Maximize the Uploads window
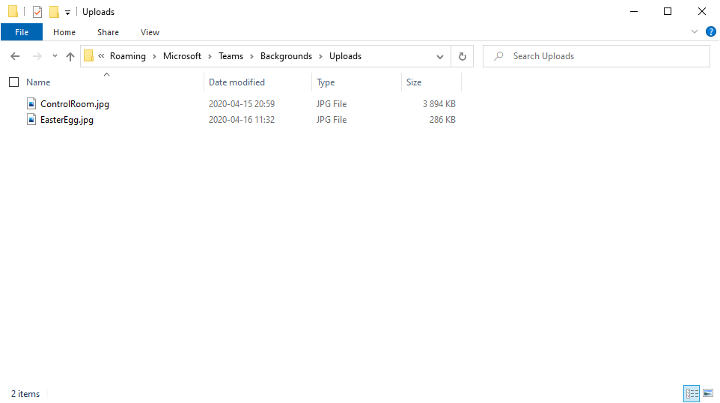Image resolution: width=720 pixels, height=403 pixels. click(x=668, y=11)
